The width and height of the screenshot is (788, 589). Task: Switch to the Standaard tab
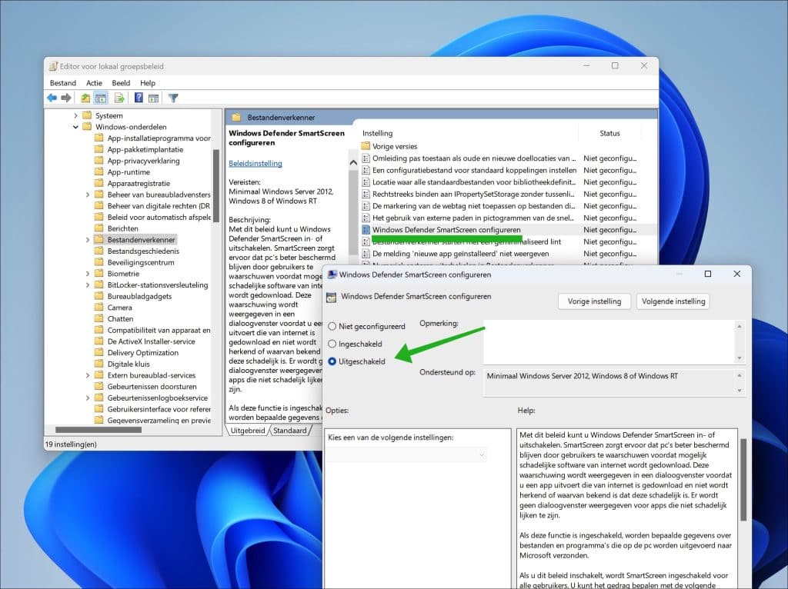(x=289, y=431)
